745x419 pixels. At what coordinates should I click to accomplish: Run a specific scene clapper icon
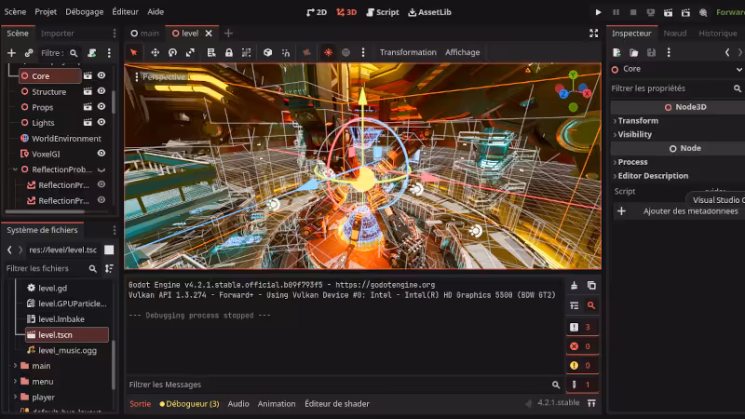tap(685, 12)
